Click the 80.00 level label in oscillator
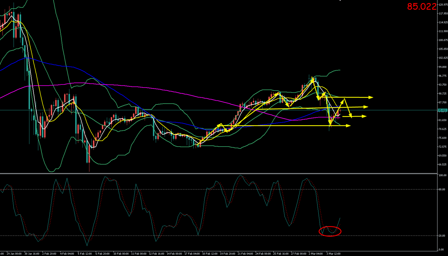448x256 pixels. (x=442, y=189)
